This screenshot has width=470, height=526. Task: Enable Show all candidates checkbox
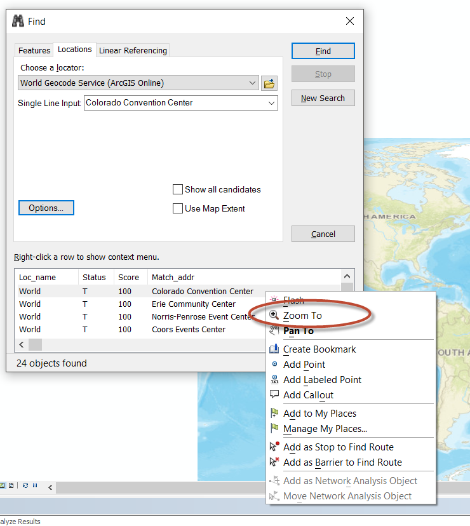click(177, 189)
